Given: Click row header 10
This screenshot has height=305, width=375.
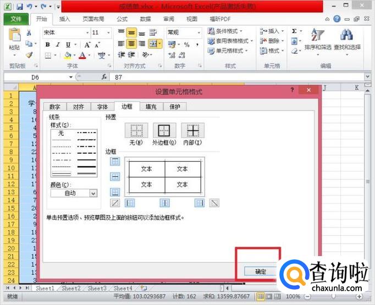Looking at the screenshot, I should 11,168.
